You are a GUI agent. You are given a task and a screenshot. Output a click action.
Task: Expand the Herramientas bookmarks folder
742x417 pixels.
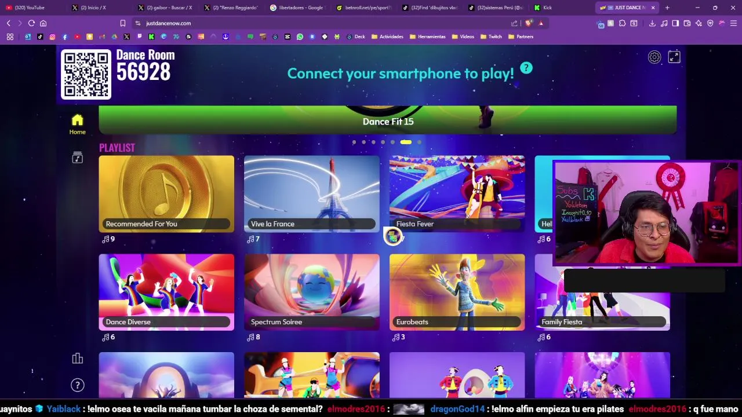point(428,36)
